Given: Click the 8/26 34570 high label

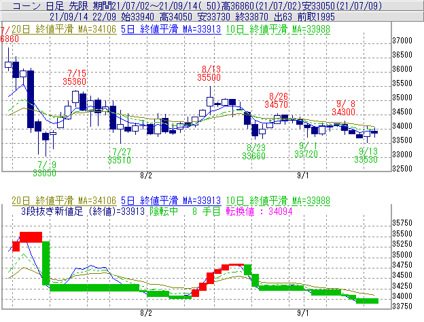Looking at the screenshot, I should [x=276, y=100].
